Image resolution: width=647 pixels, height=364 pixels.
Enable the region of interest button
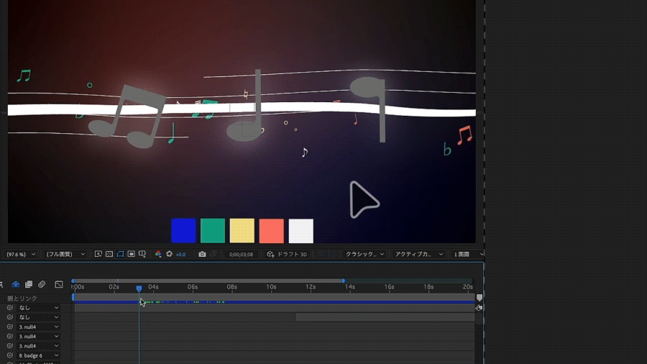pos(132,254)
